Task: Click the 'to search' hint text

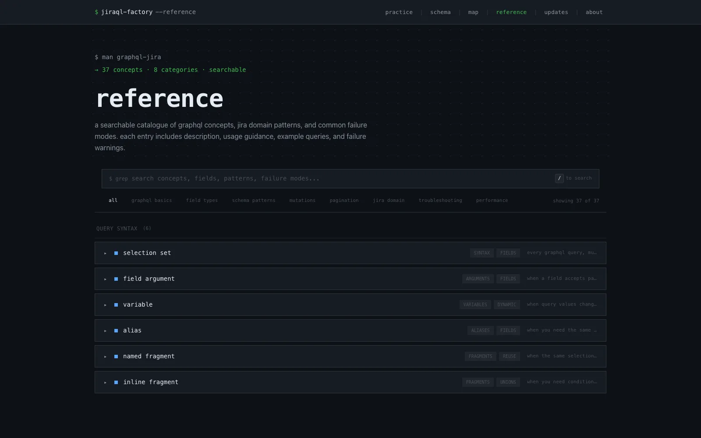Action: coord(579,178)
